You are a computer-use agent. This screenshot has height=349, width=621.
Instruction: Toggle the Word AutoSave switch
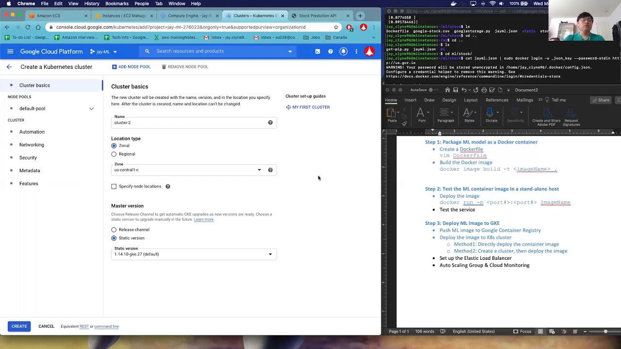coord(433,90)
